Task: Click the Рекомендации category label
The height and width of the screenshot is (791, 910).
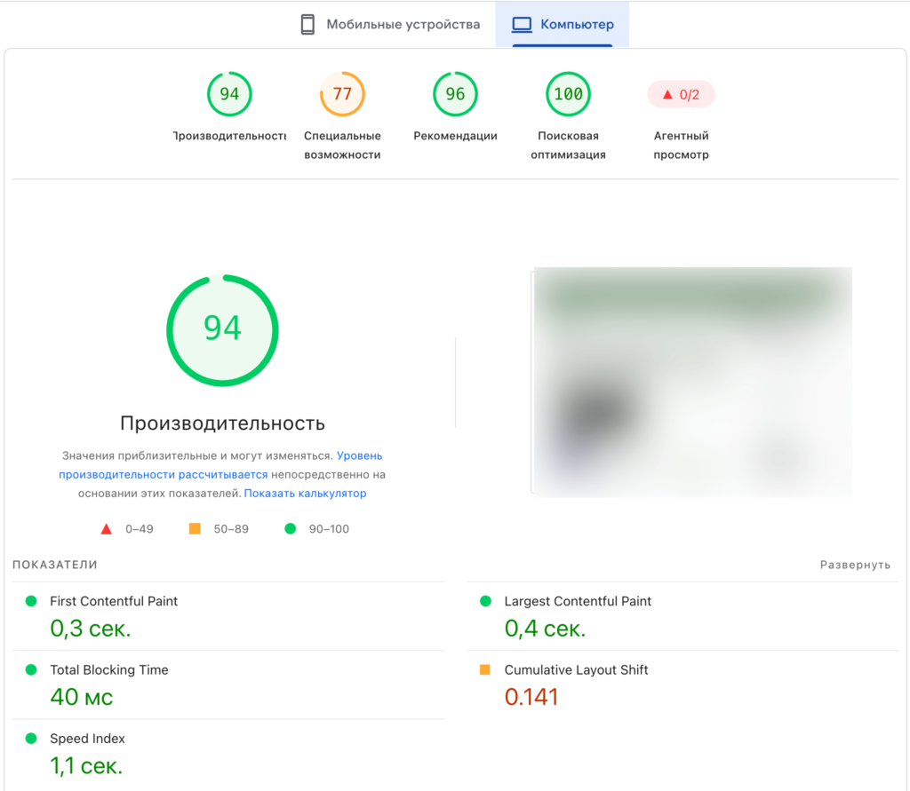Action: pyautogui.click(x=455, y=136)
